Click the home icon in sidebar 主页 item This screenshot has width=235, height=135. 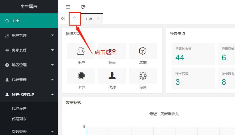[7, 21]
